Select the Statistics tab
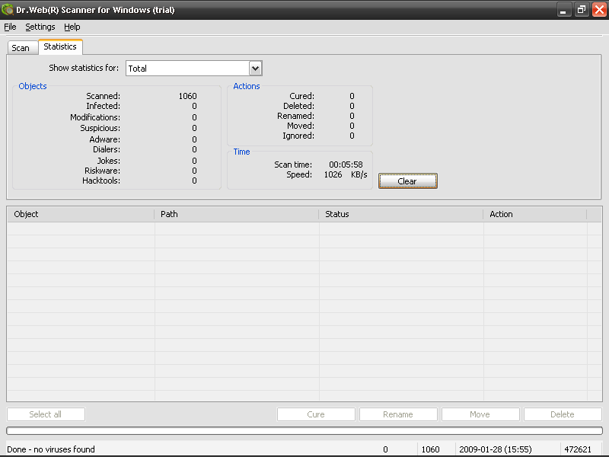 60,46
